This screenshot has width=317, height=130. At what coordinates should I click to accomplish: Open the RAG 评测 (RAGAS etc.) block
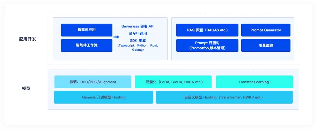(207, 30)
